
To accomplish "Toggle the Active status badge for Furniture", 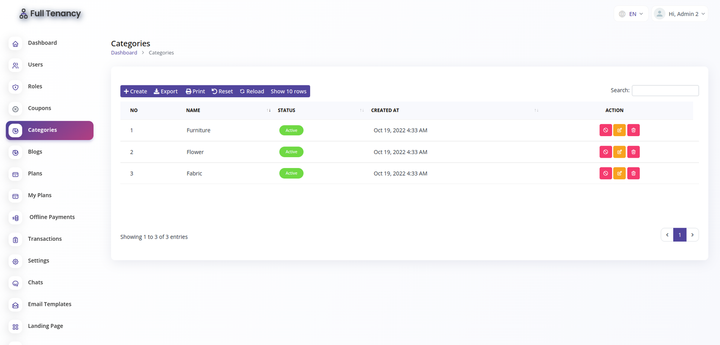I will tap(291, 130).
